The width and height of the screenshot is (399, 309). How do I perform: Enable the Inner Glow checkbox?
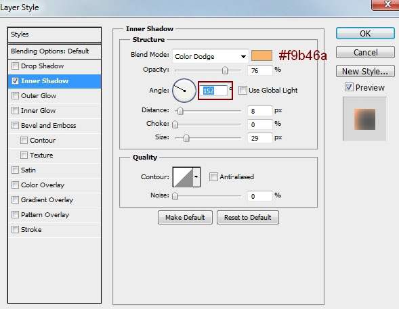click(x=15, y=111)
